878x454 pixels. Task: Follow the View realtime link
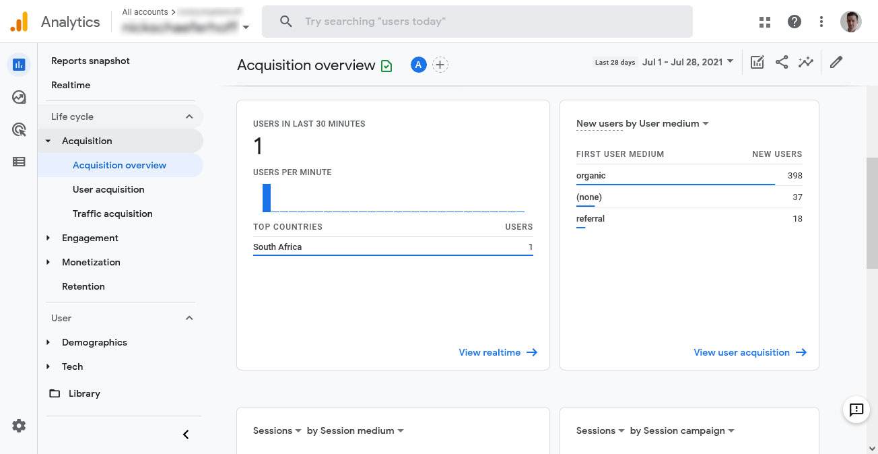coord(498,352)
